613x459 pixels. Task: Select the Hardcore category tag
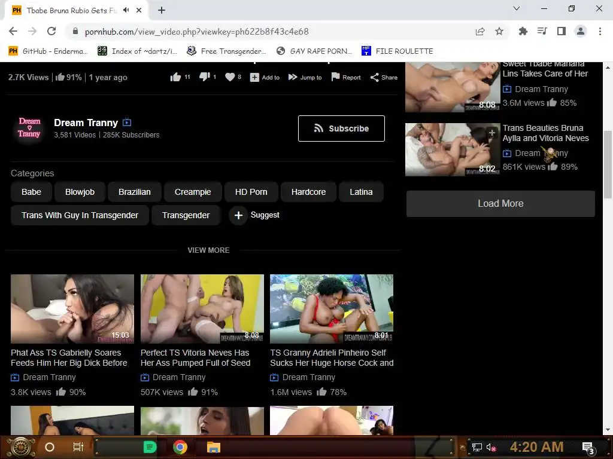tap(308, 192)
